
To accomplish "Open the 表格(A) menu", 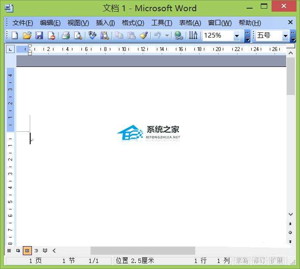I will click(190, 23).
